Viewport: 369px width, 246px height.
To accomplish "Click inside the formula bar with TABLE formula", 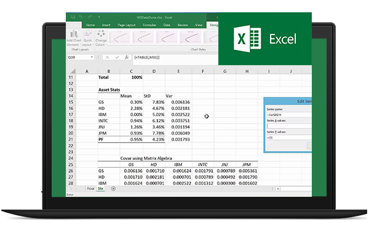I will 175,59.
